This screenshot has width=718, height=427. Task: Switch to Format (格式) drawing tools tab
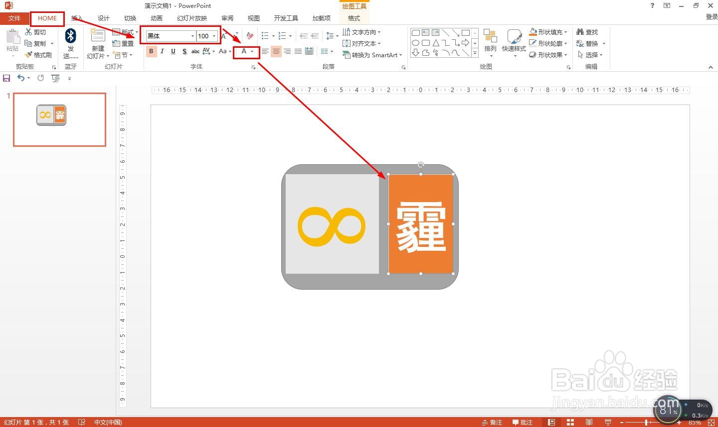354,18
